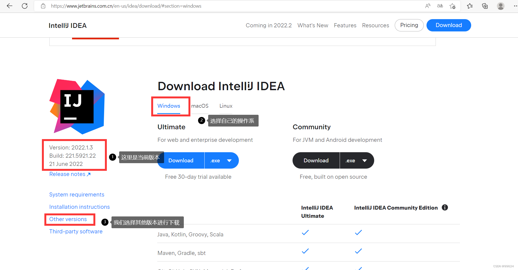Open browser Favorites with the star-list icon

point(470,6)
